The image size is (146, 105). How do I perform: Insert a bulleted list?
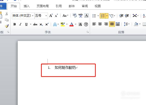click(x=94, y=16)
